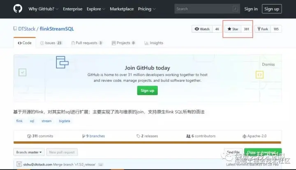Open Merge branch 'v1.5.0_release' commit message
Image resolution: width=296 pixels, height=170 pixels.
pyautogui.click(x=74, y=165)
